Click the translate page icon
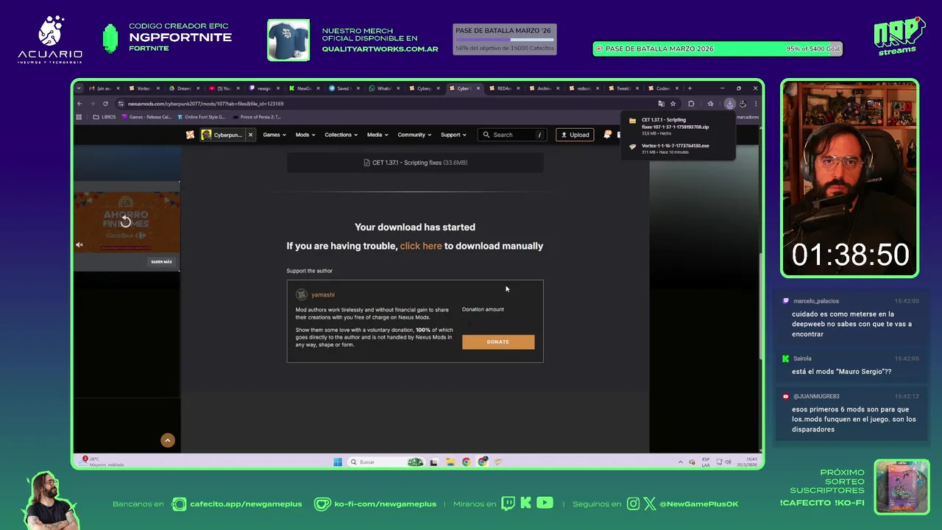The width and height of the screenshot is (942, 530). tap(661, 104)
